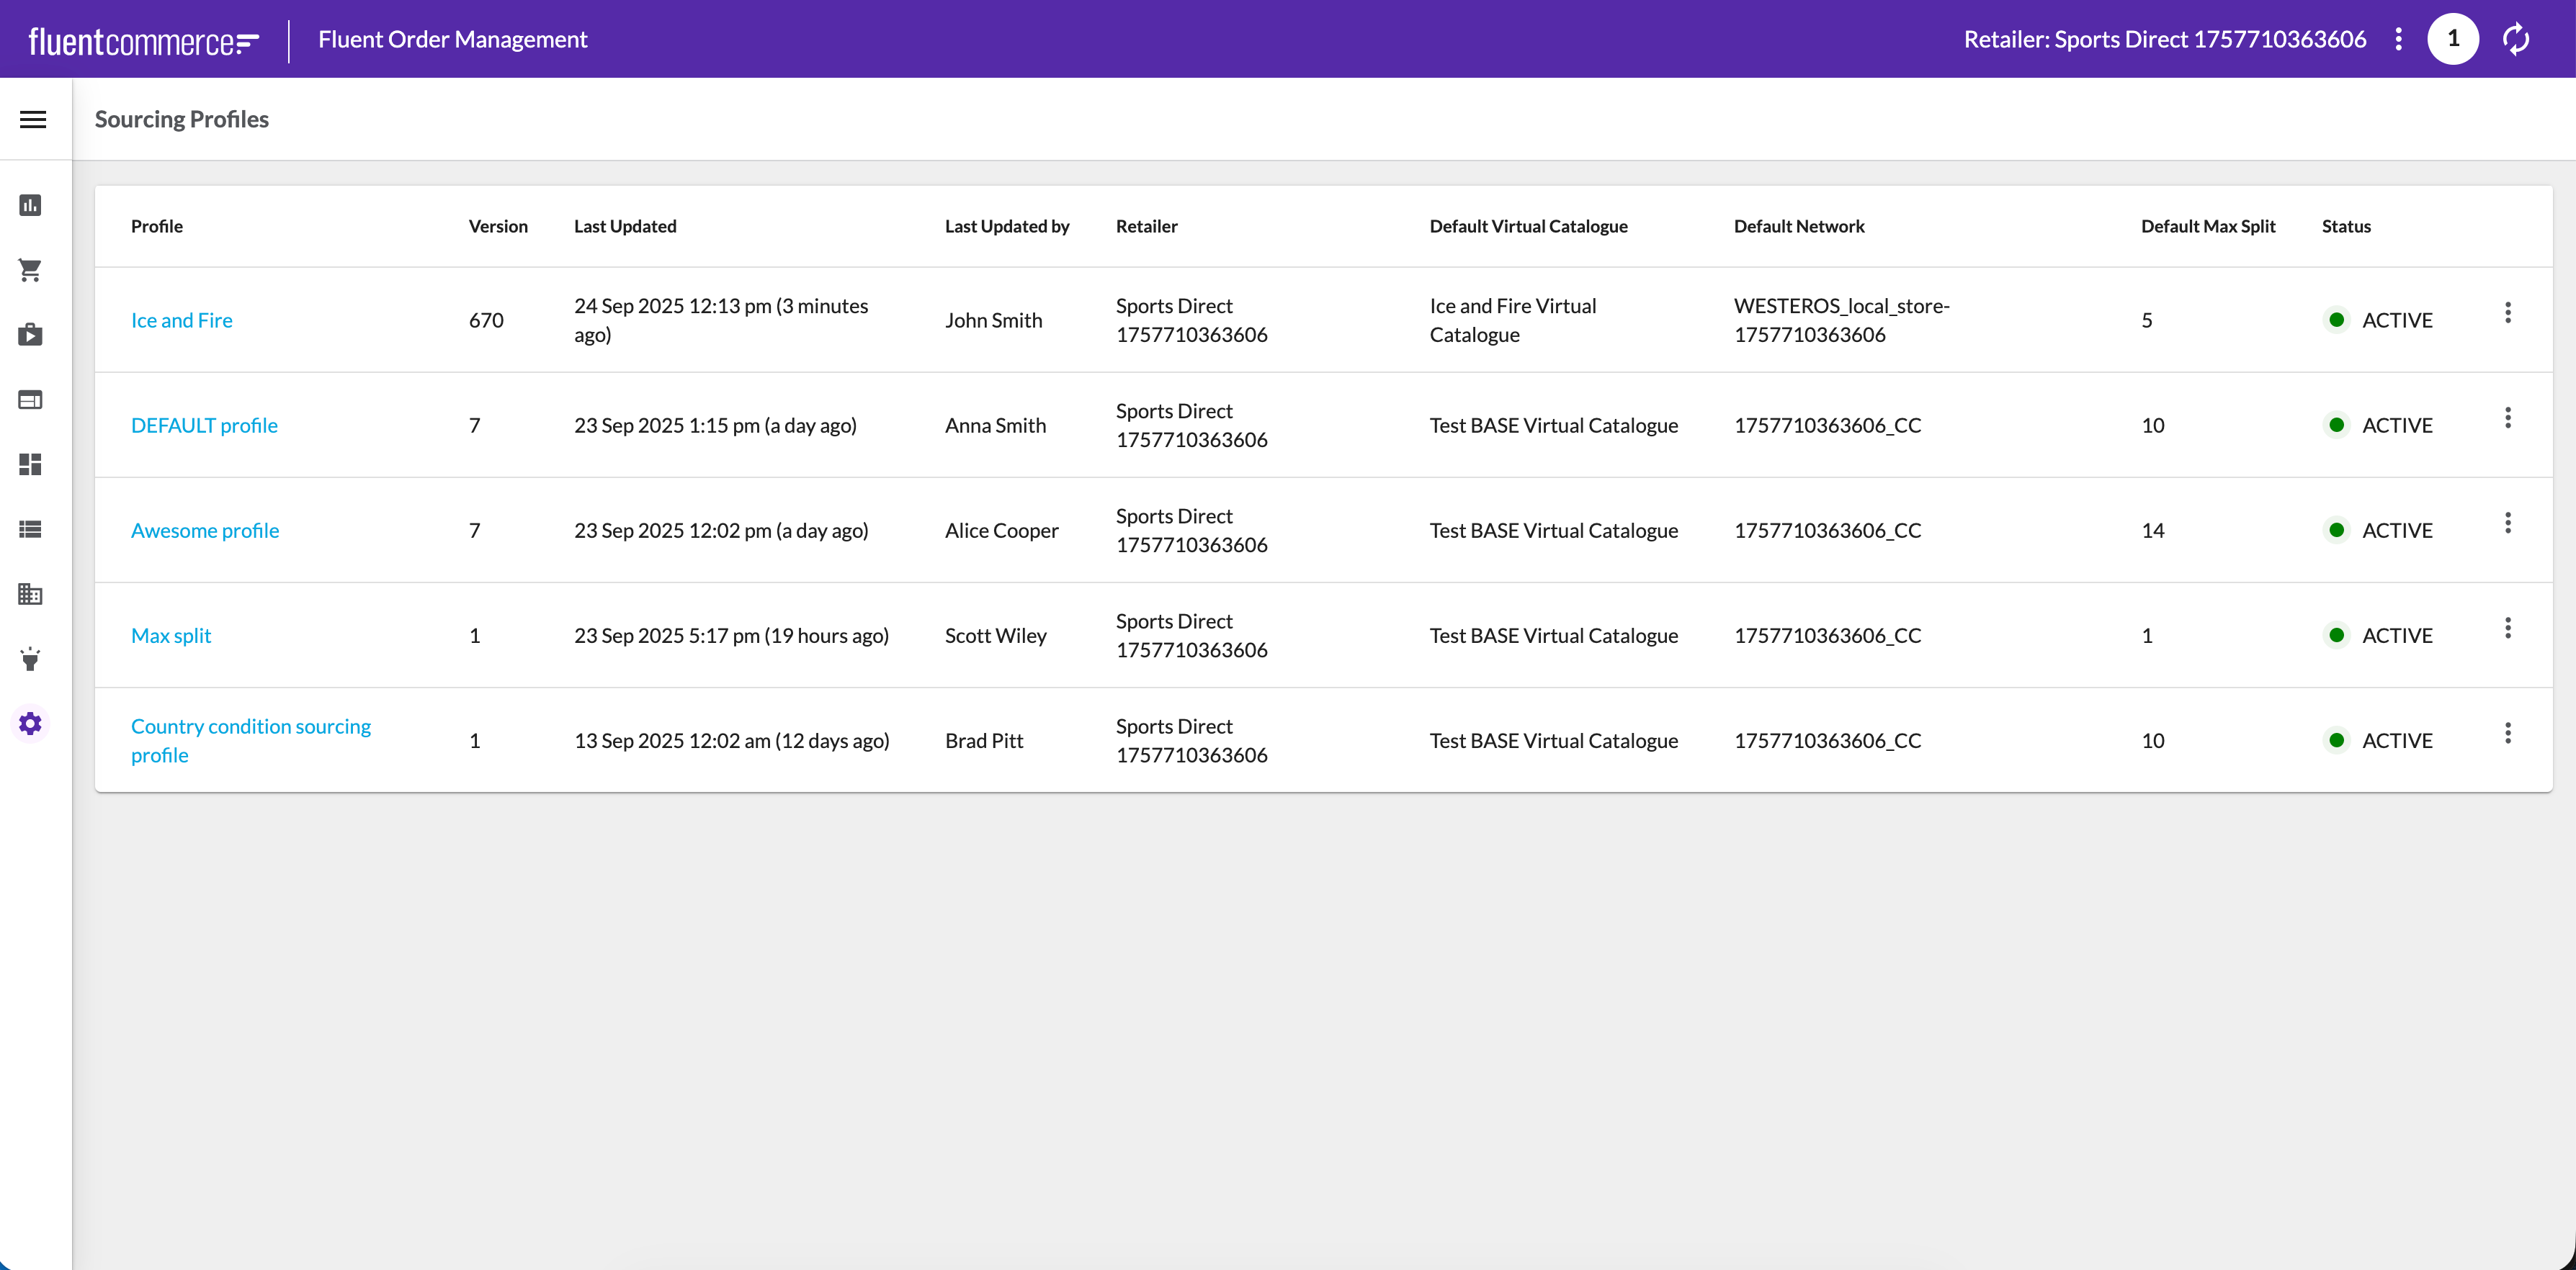Open the list view icon in sidebar
The image size is (2576, 1270).
point(30,530)
